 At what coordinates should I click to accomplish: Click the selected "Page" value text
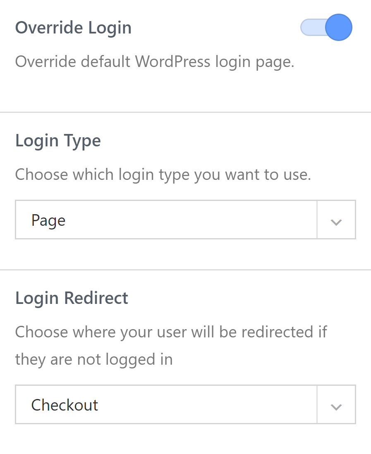pyautogui.click(x=48, y=220)
